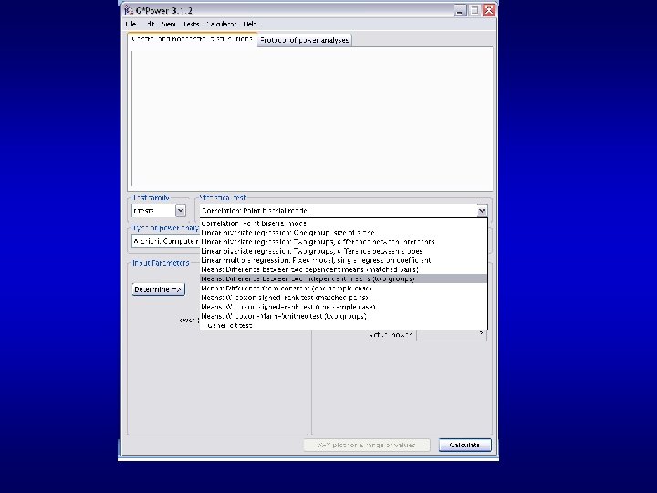657x493 pixels.
Task: Select Generic t test option
Action: tap(343, 325)
